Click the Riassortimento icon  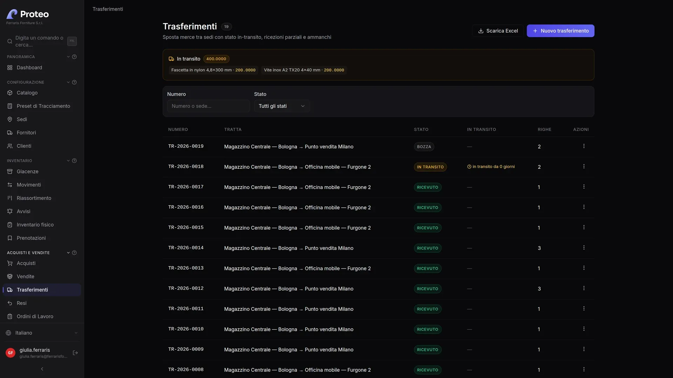[10, 198]
